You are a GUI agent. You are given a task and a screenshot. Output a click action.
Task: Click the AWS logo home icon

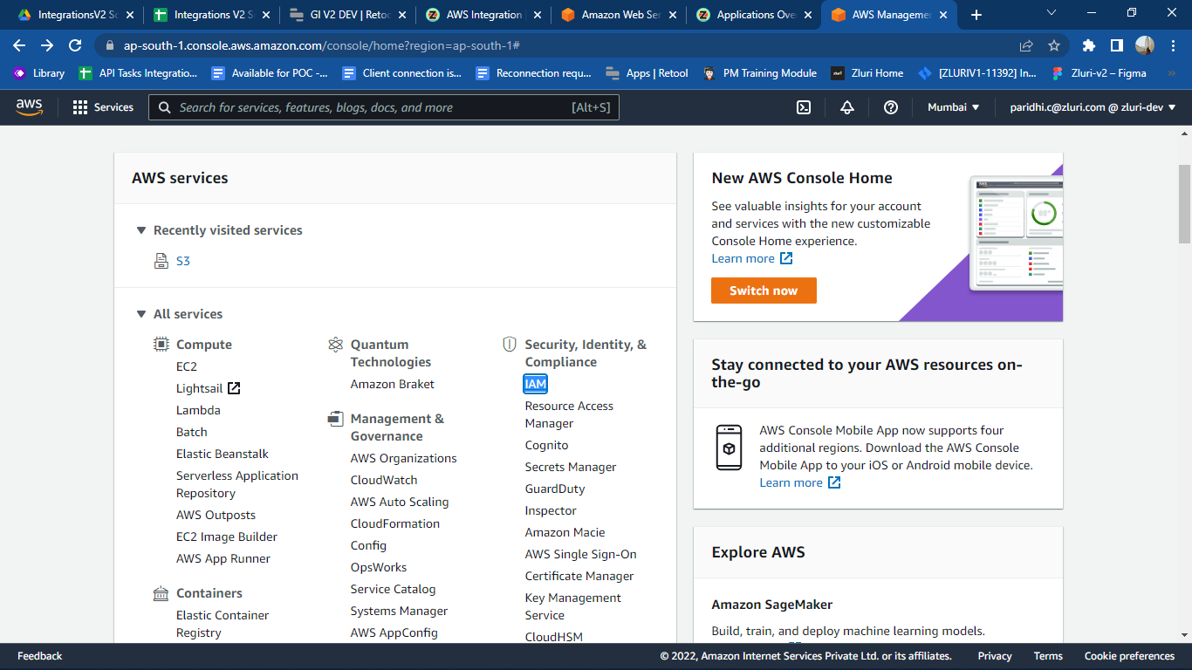click(x=29, y=106)
